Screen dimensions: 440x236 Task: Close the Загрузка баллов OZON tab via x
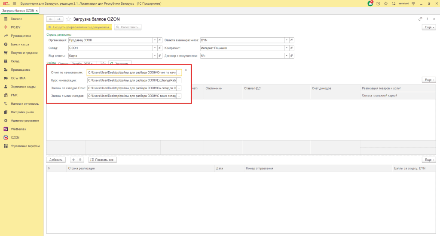pos(37,11)
